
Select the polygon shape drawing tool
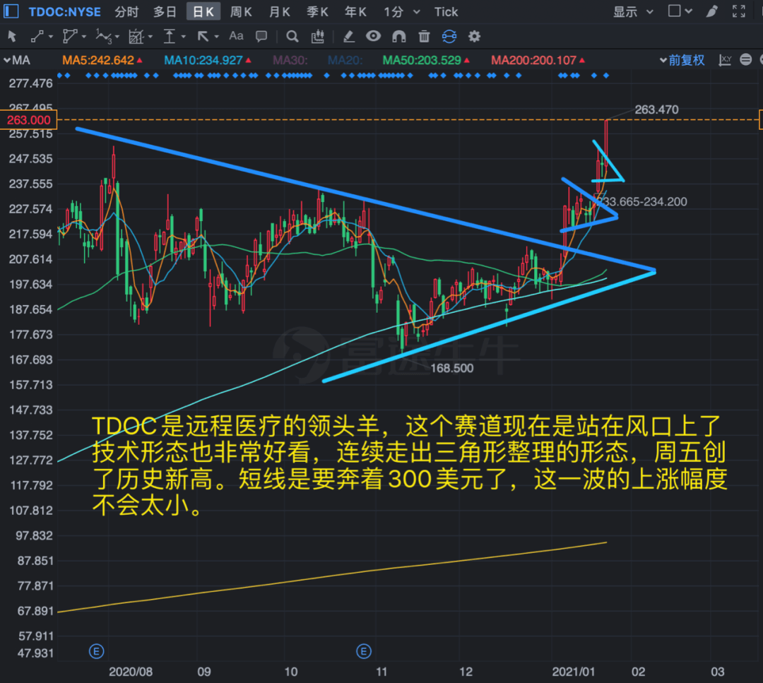pos(69,37)
